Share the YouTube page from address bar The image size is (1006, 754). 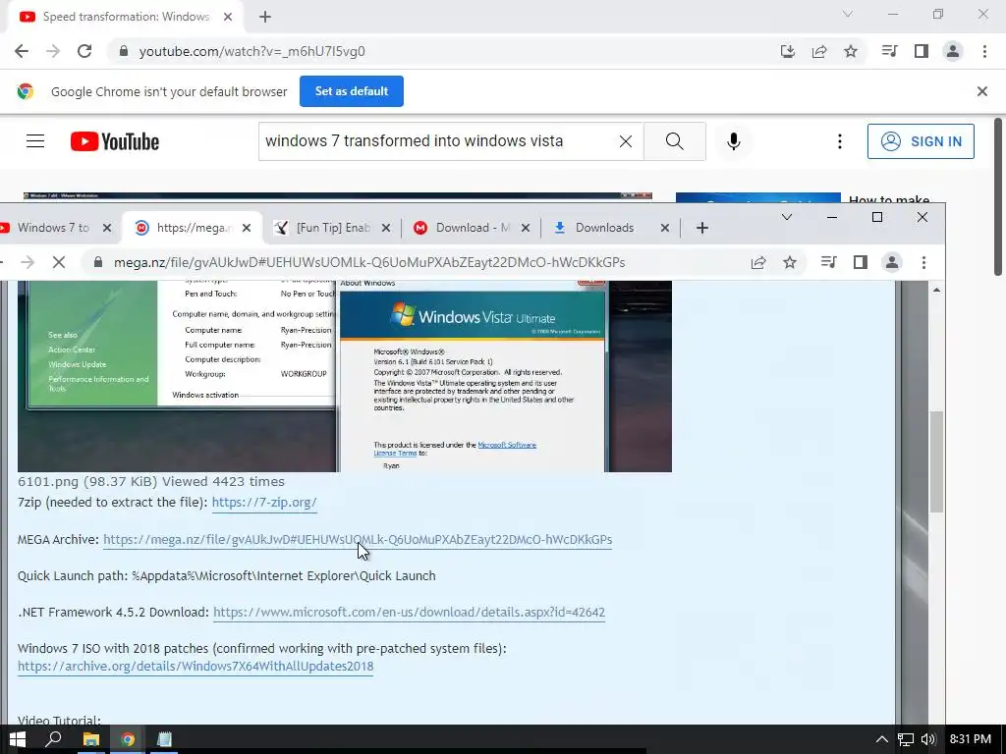[x=819, y=51]
